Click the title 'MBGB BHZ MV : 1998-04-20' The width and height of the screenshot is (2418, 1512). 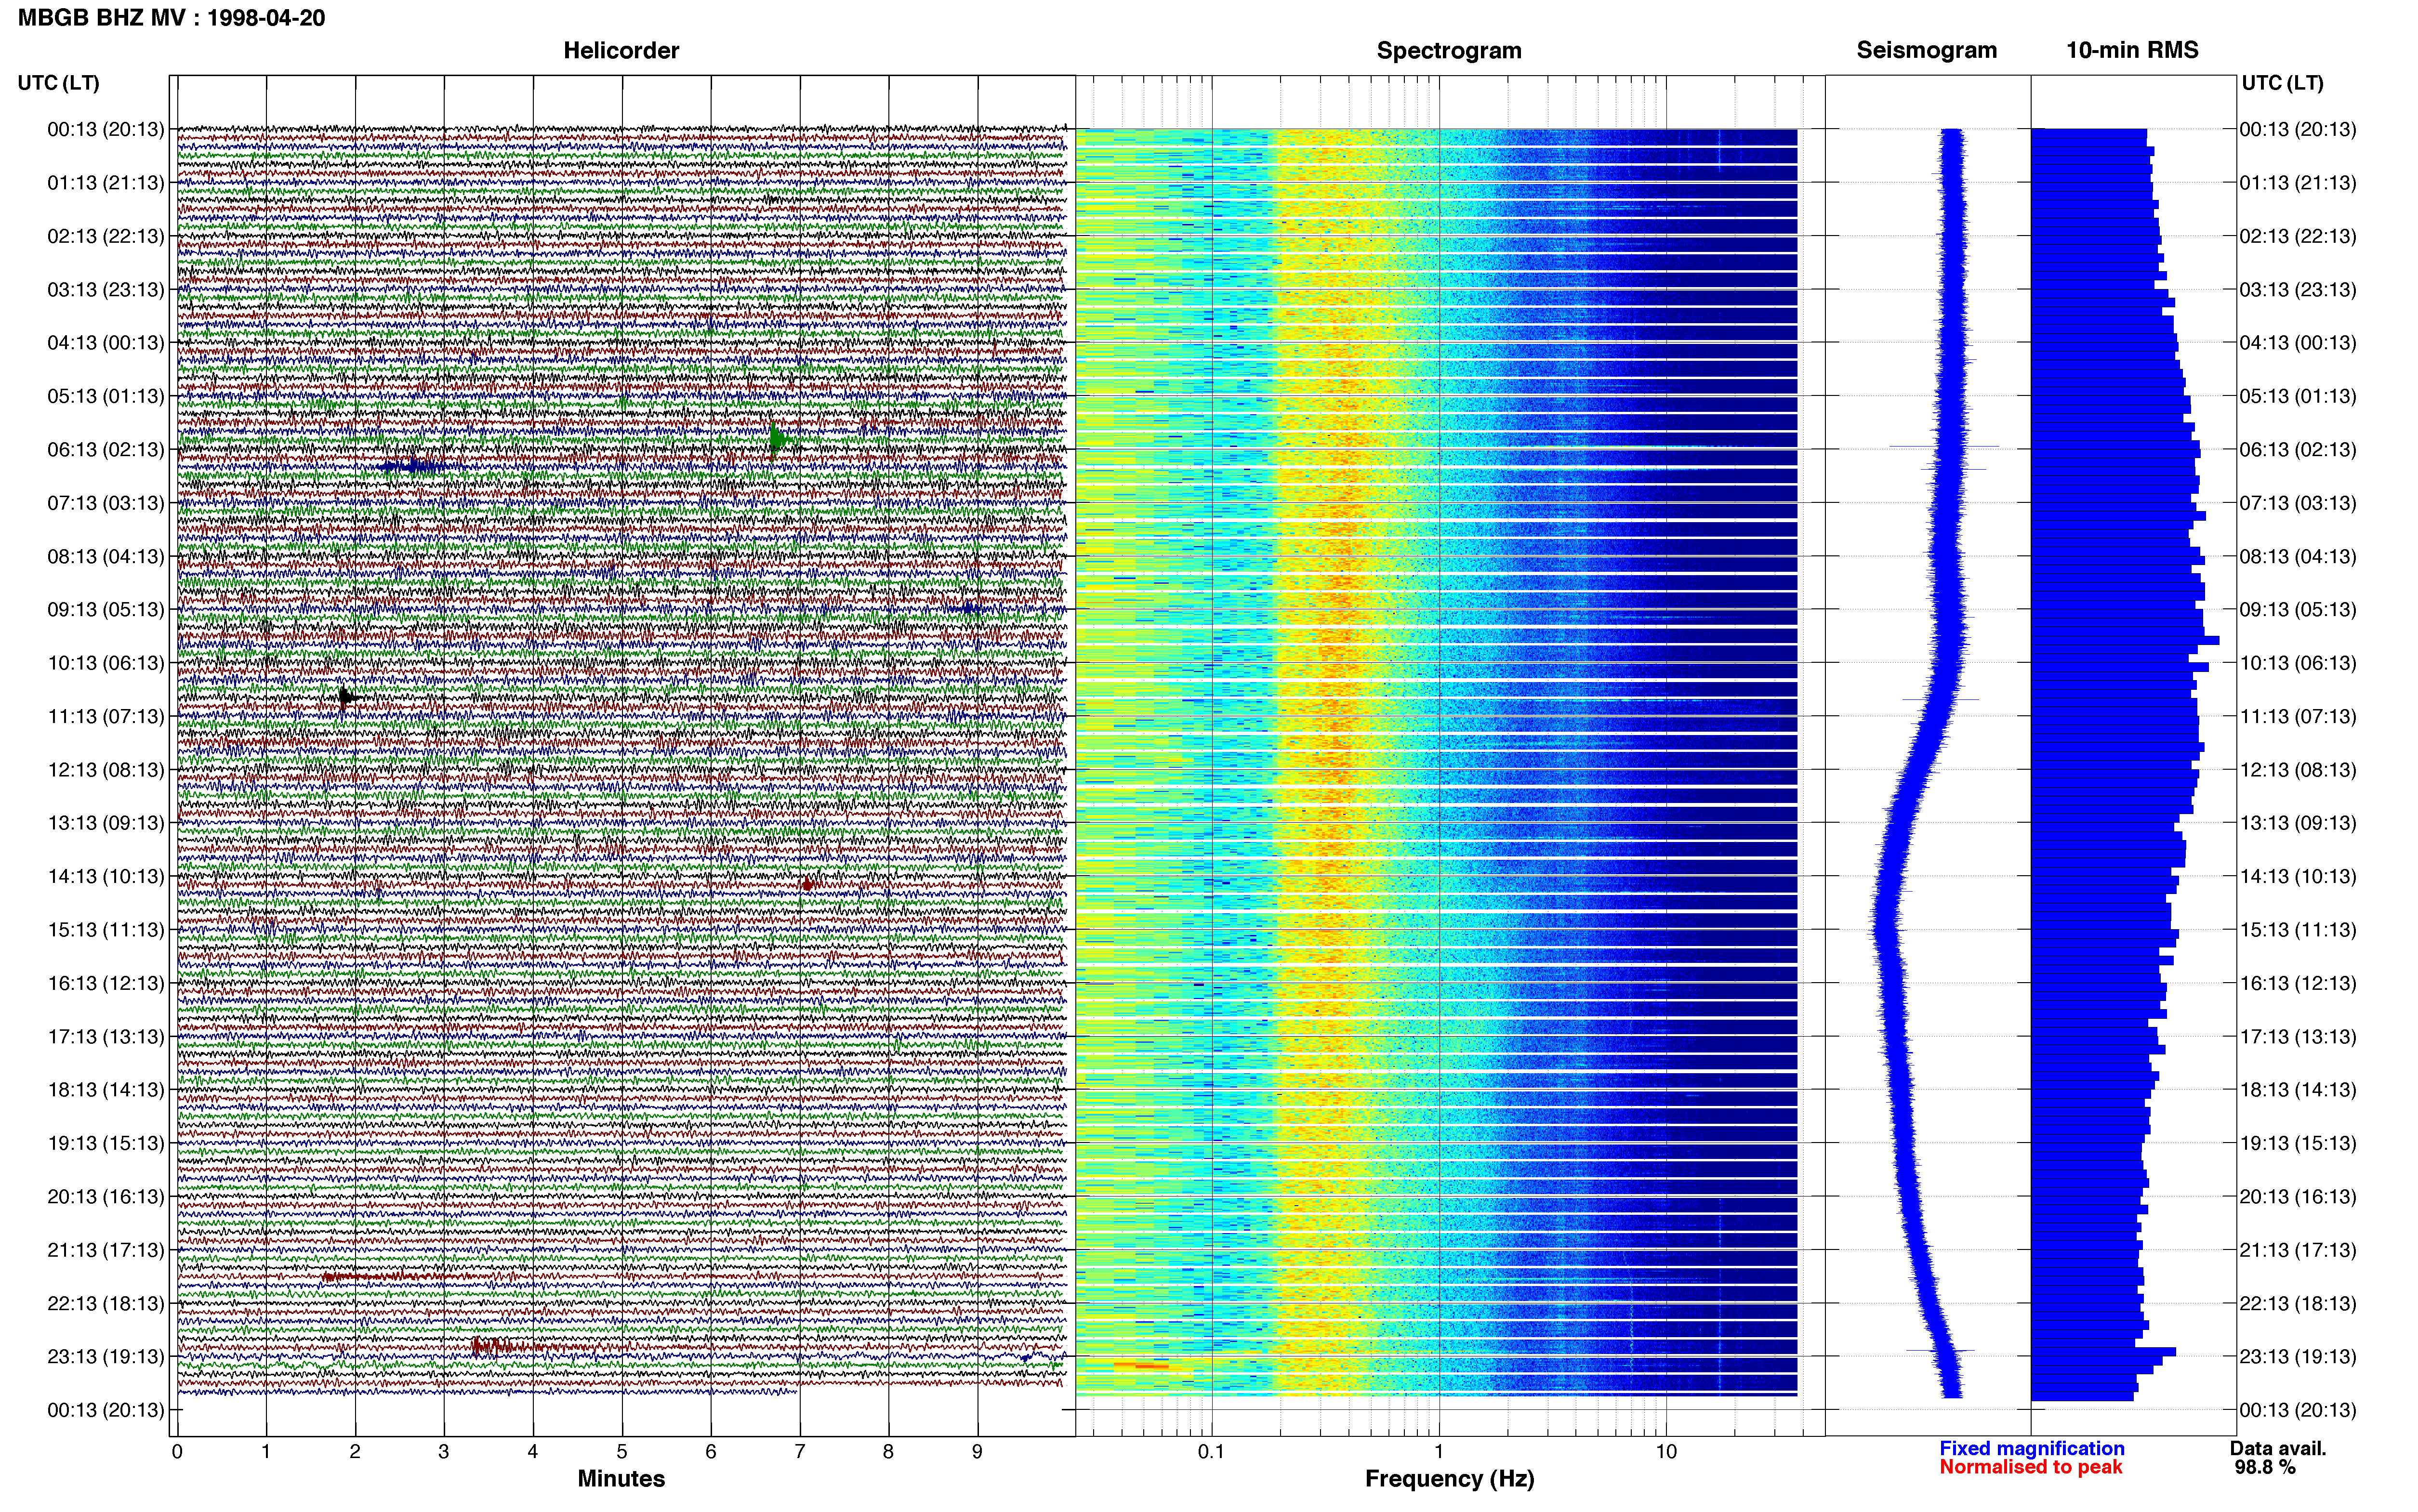[171, 18]
